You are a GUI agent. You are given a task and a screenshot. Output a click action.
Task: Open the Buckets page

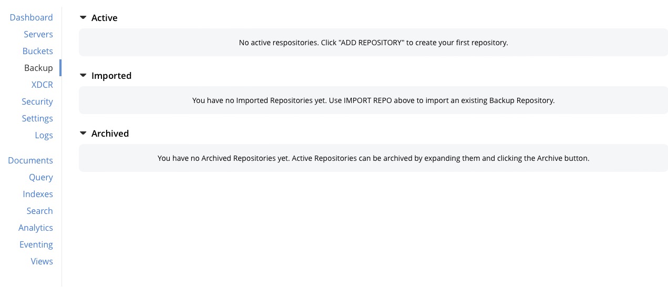pyautogui.click(x=38, y=51)
